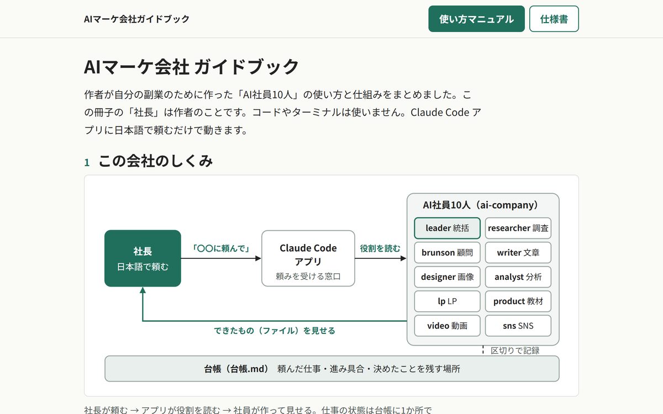Click the video 動画 box
Image resolution: width=663 pixels, height=414 pixels.
447,326
